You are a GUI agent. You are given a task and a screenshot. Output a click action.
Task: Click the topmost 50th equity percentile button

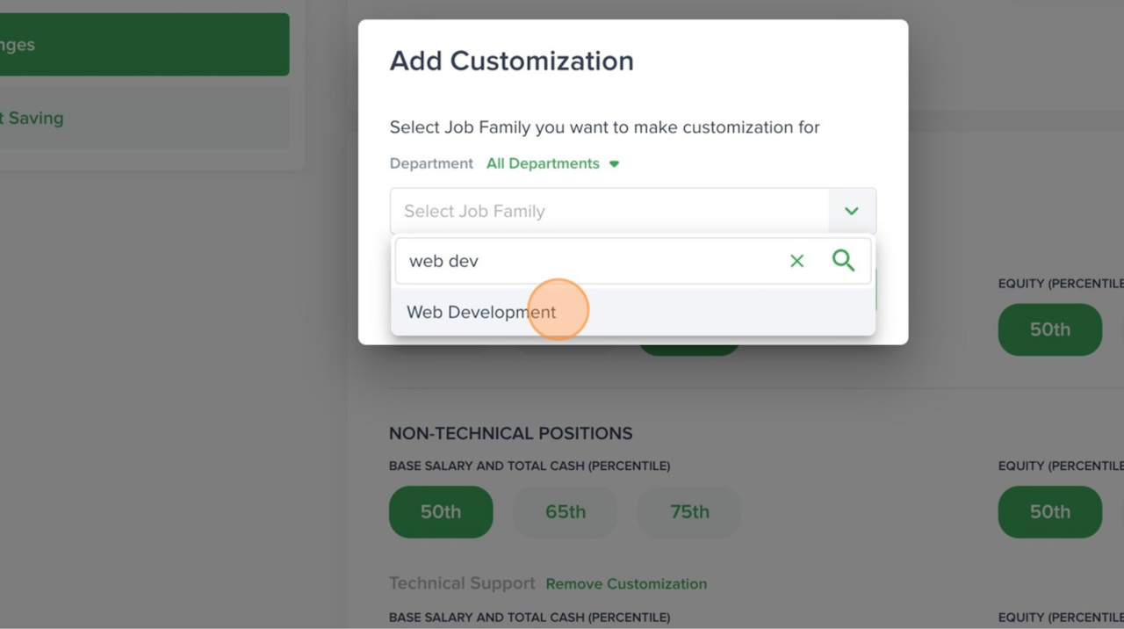(1049, 329)
